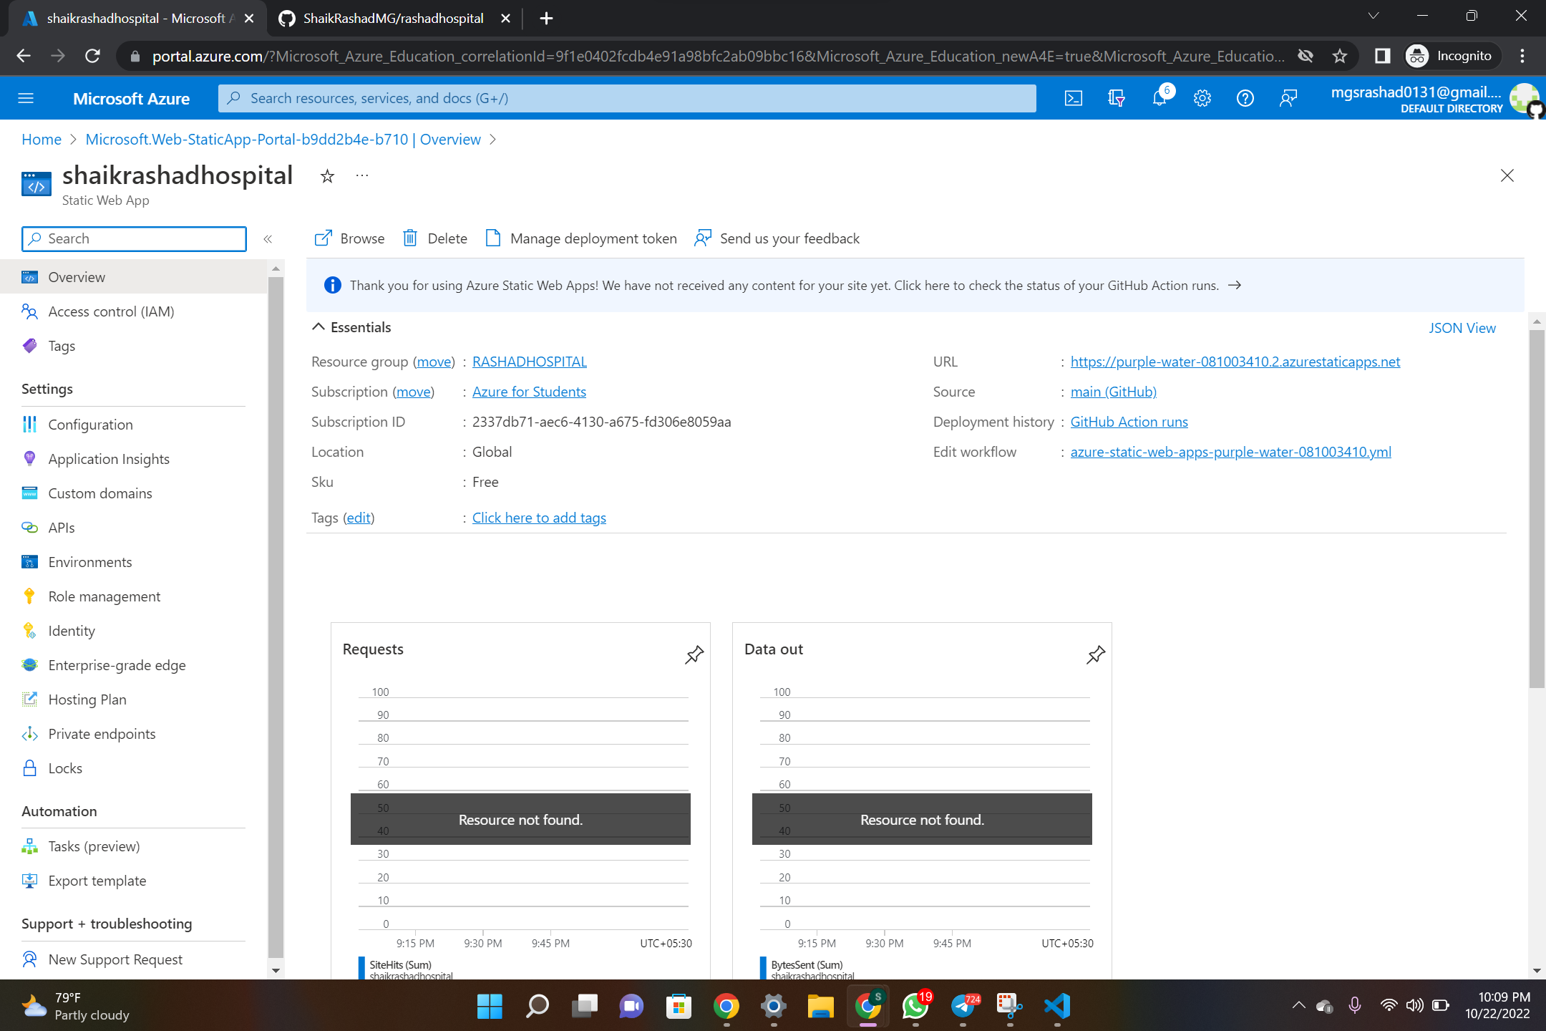Click the Directories and subscriptions filter icon
Viewport: 1546px width, 1031px height.
click(x=1116, y=98)
